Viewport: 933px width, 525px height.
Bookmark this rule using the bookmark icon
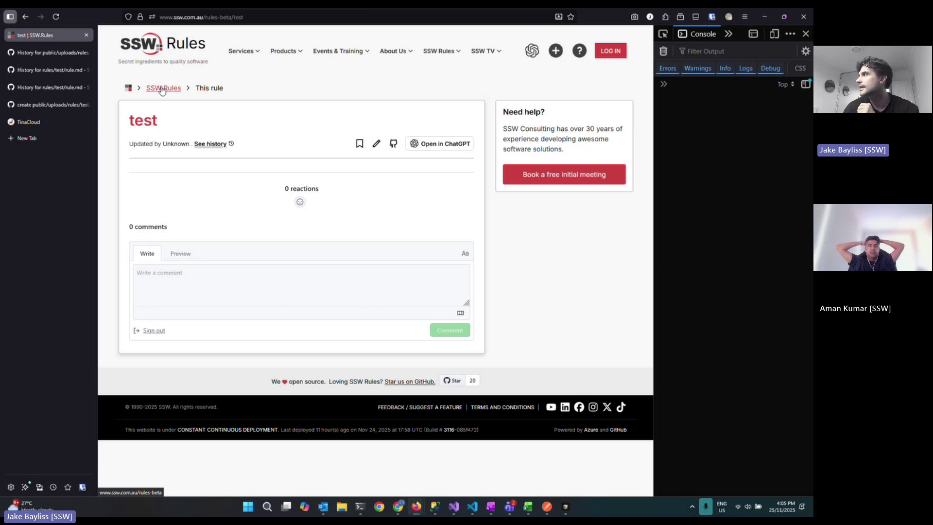pyautogui.click(x=360, y=143)
